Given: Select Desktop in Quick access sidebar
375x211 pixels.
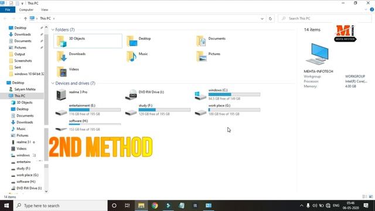Looking at the screenshot, I should [x=21, y=28].
